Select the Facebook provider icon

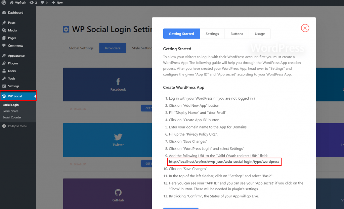tap(118, 82)
